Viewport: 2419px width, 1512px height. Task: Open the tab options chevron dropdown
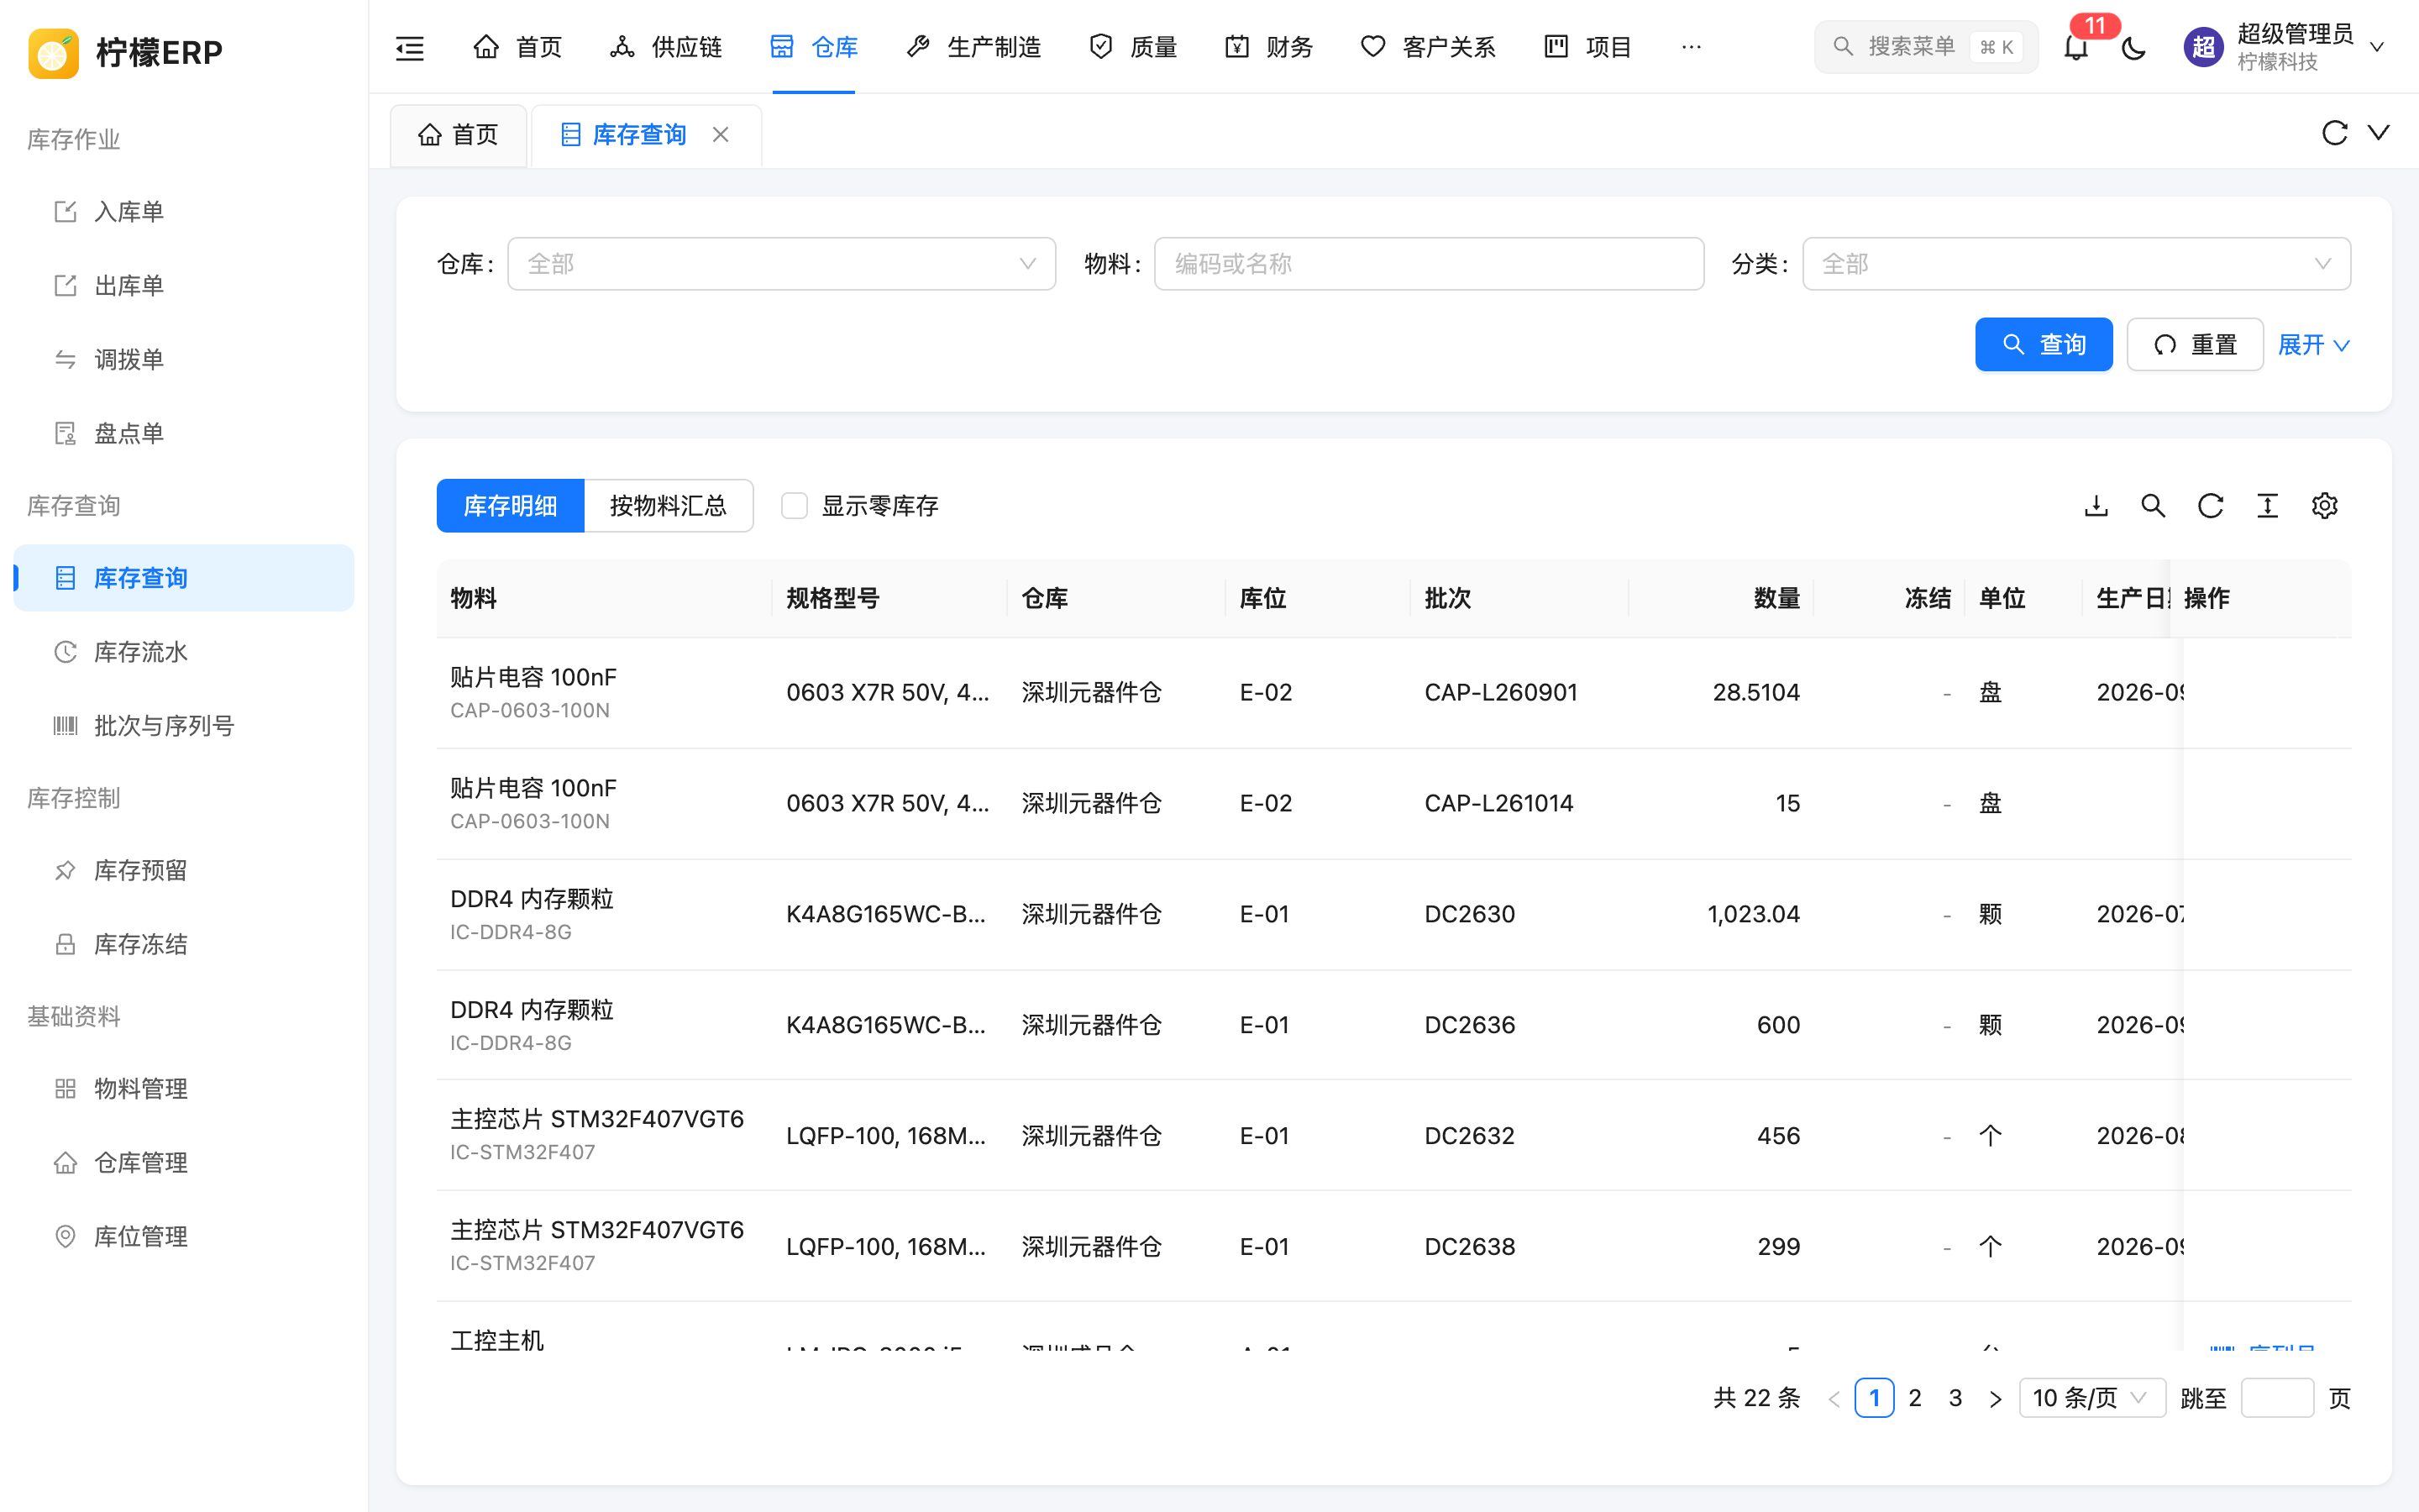click(x=2379, y=133)
